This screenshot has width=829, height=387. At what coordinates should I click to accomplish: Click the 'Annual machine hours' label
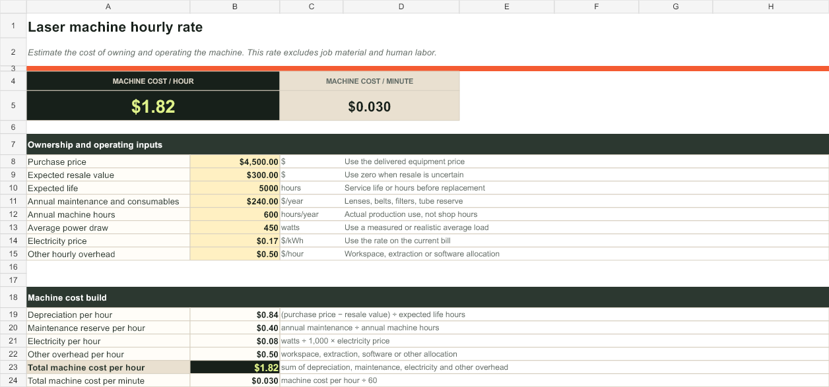tap(108, 214)
